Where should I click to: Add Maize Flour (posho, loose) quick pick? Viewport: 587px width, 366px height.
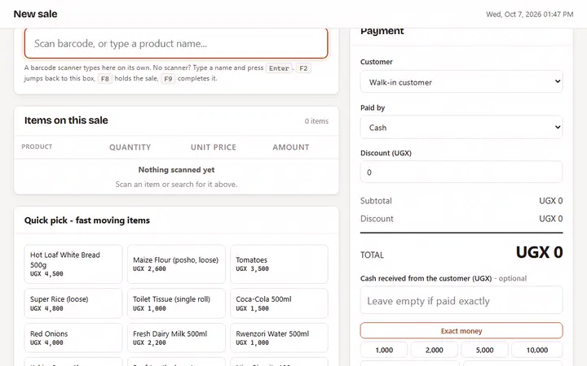pyautogui.click(x=176, y=264)
